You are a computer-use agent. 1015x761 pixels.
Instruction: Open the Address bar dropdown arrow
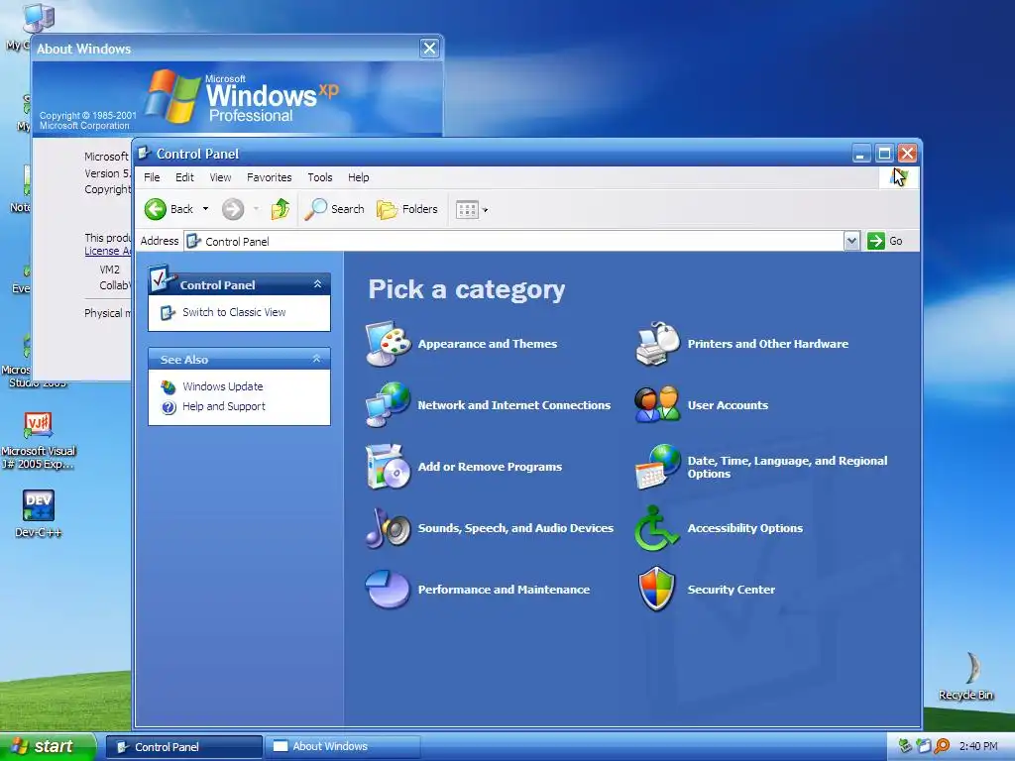click(x=851, y=241)
